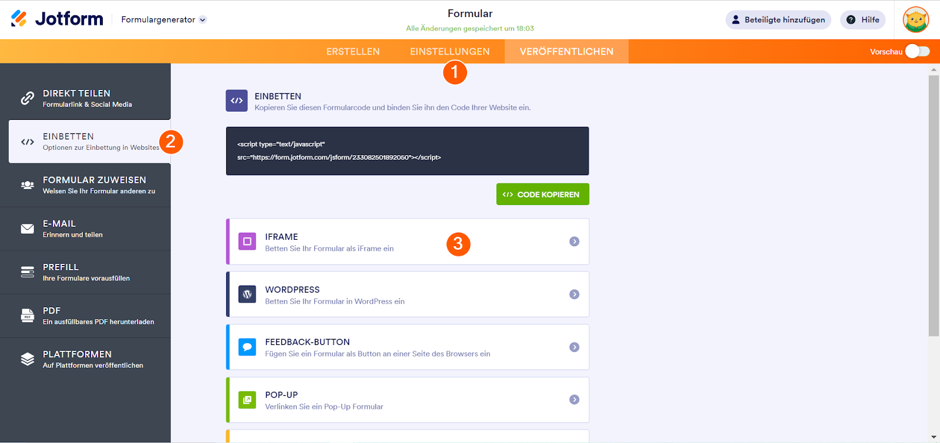Click the Prefill sidebar icon

(x=27, y=272)
